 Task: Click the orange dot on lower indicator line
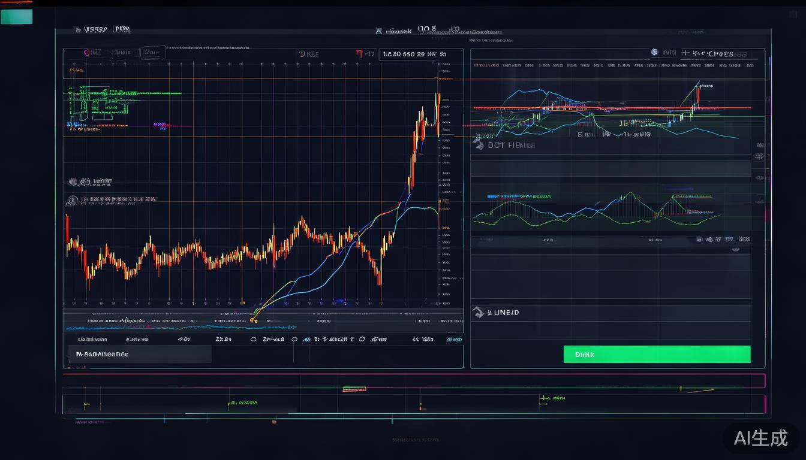click(253, 320)
